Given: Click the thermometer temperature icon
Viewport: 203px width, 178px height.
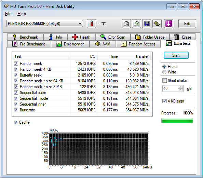Looking at the screenshot, I should [91, 24].
